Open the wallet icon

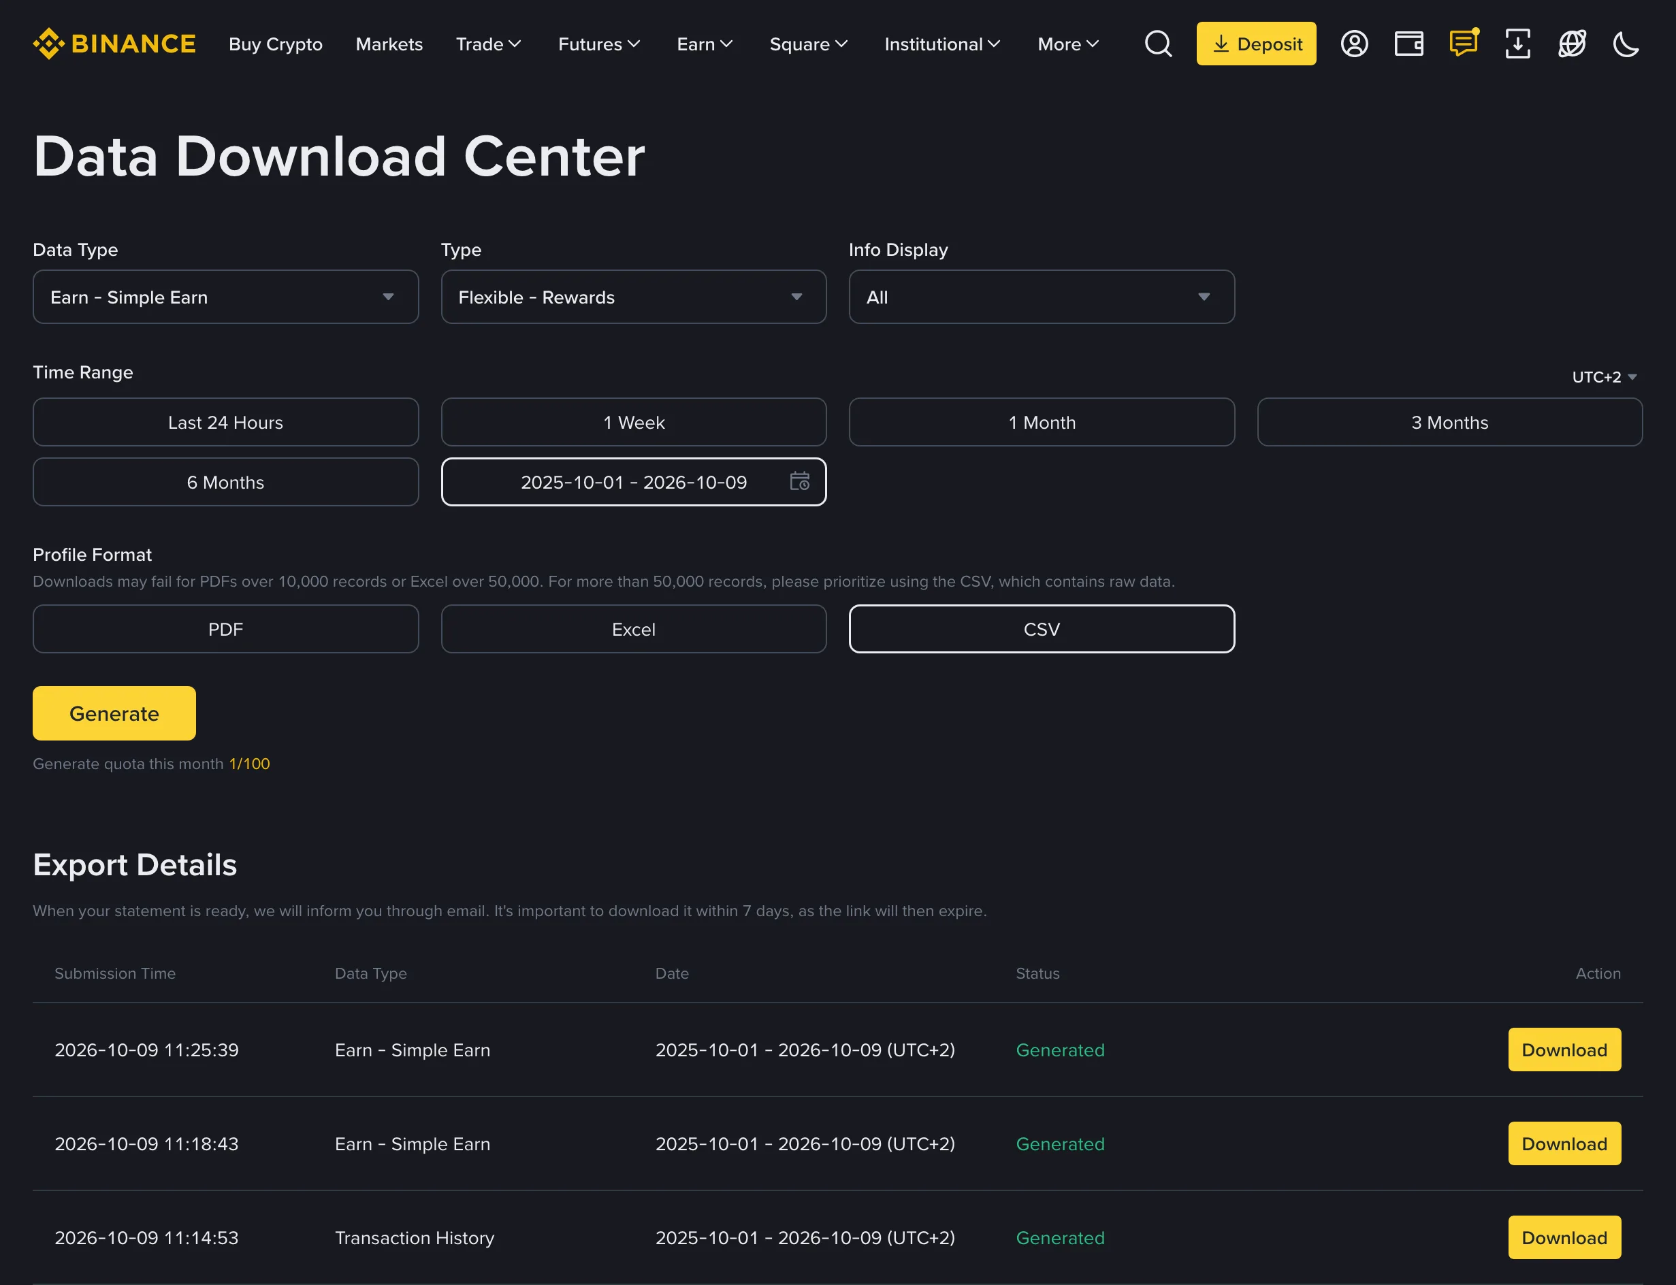click(x=1408, y=44)
